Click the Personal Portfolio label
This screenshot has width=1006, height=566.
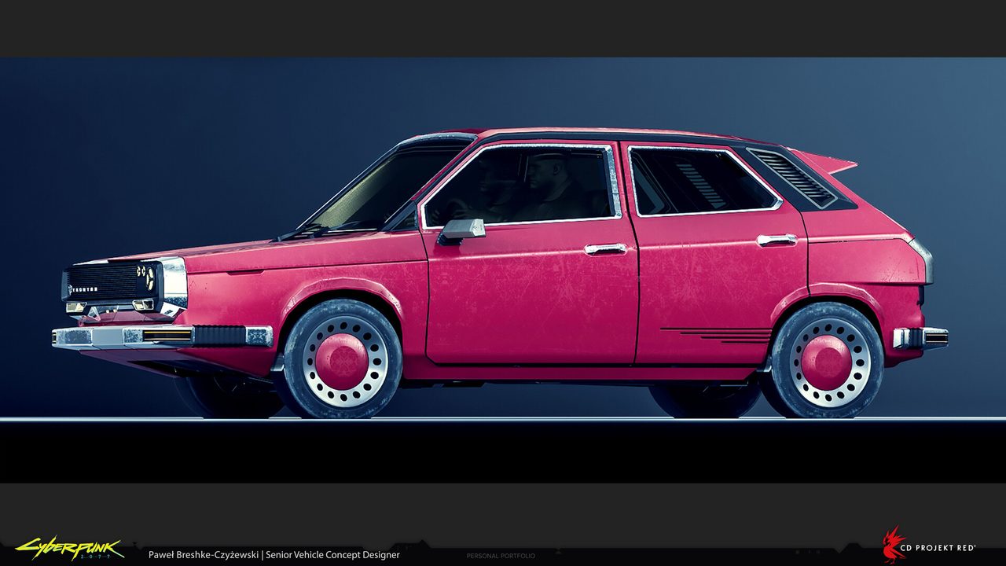tap(501, 556)
